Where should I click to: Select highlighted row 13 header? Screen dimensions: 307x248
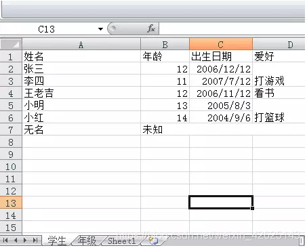[x=11, y=203]
